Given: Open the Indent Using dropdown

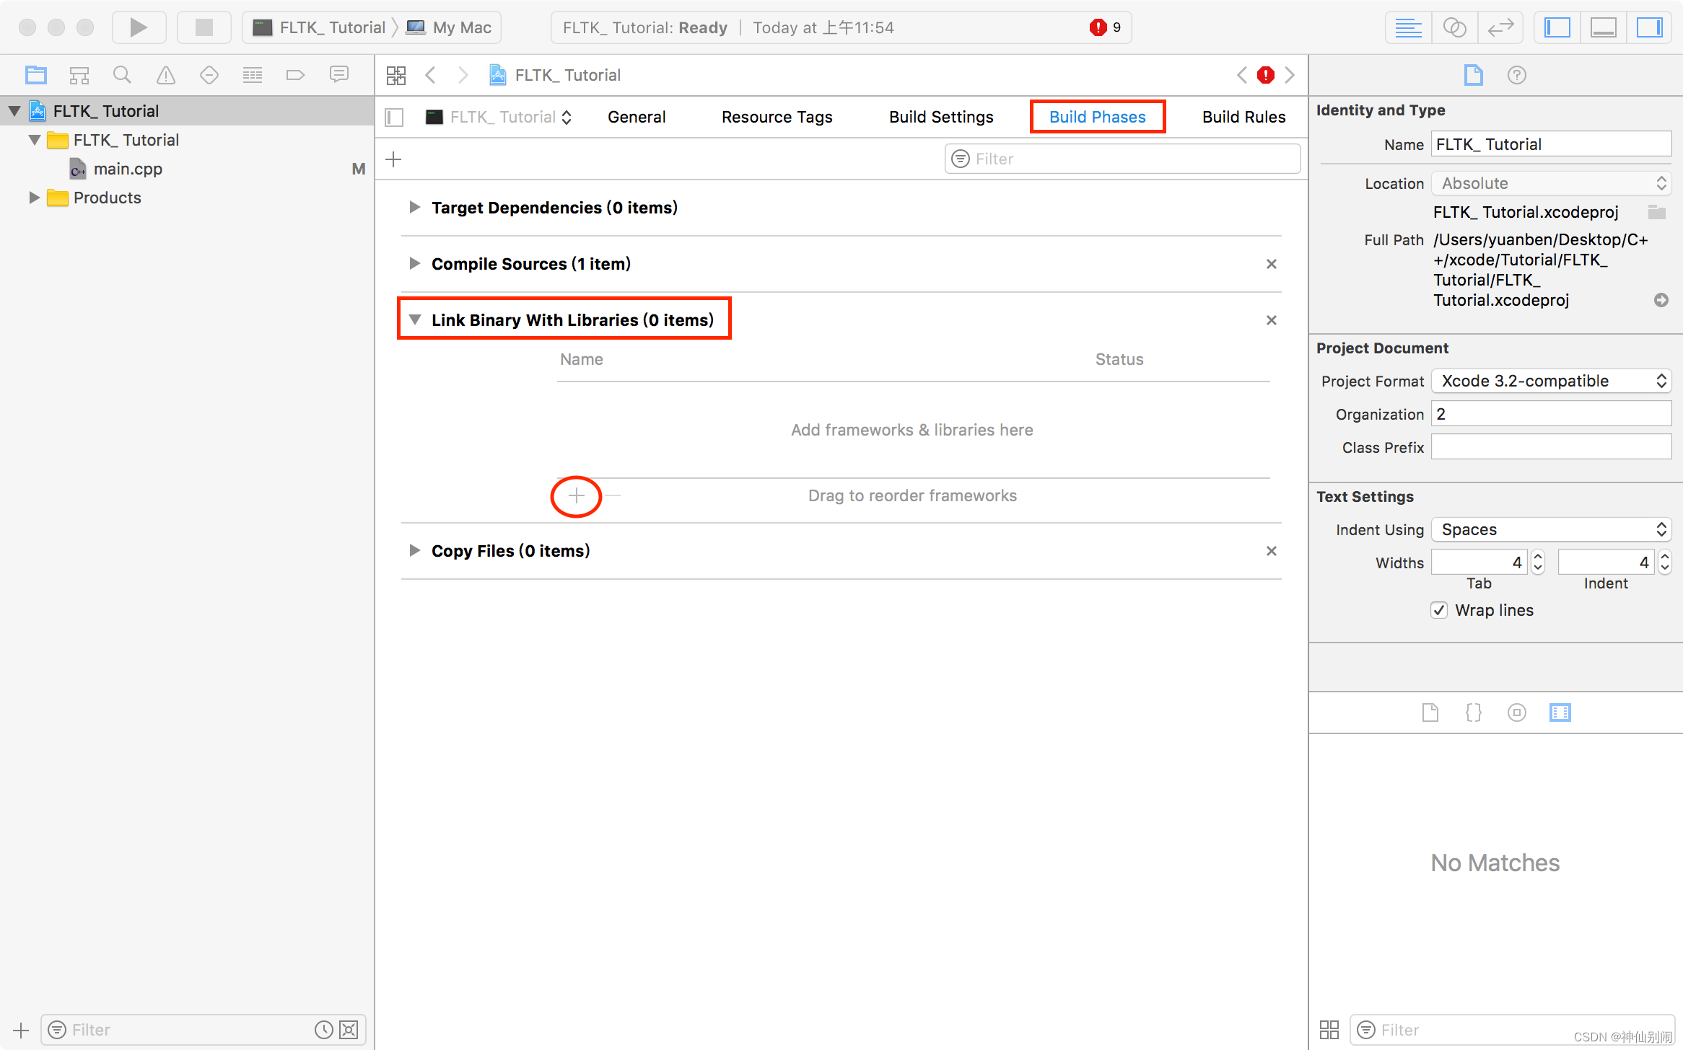Looking at the screenshot, I should [x=1552, y=529].
